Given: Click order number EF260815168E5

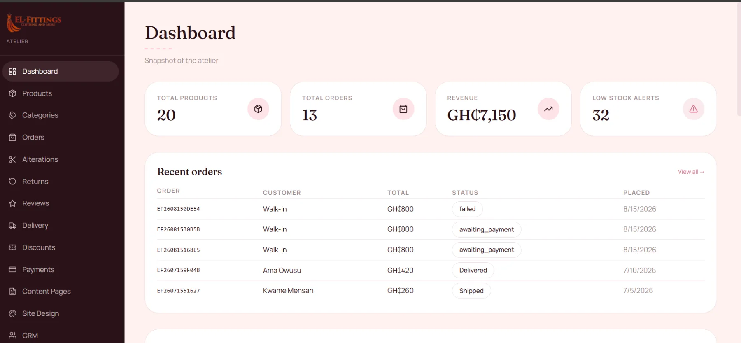Looking at the screenshot, I should [x=178, y=250].
